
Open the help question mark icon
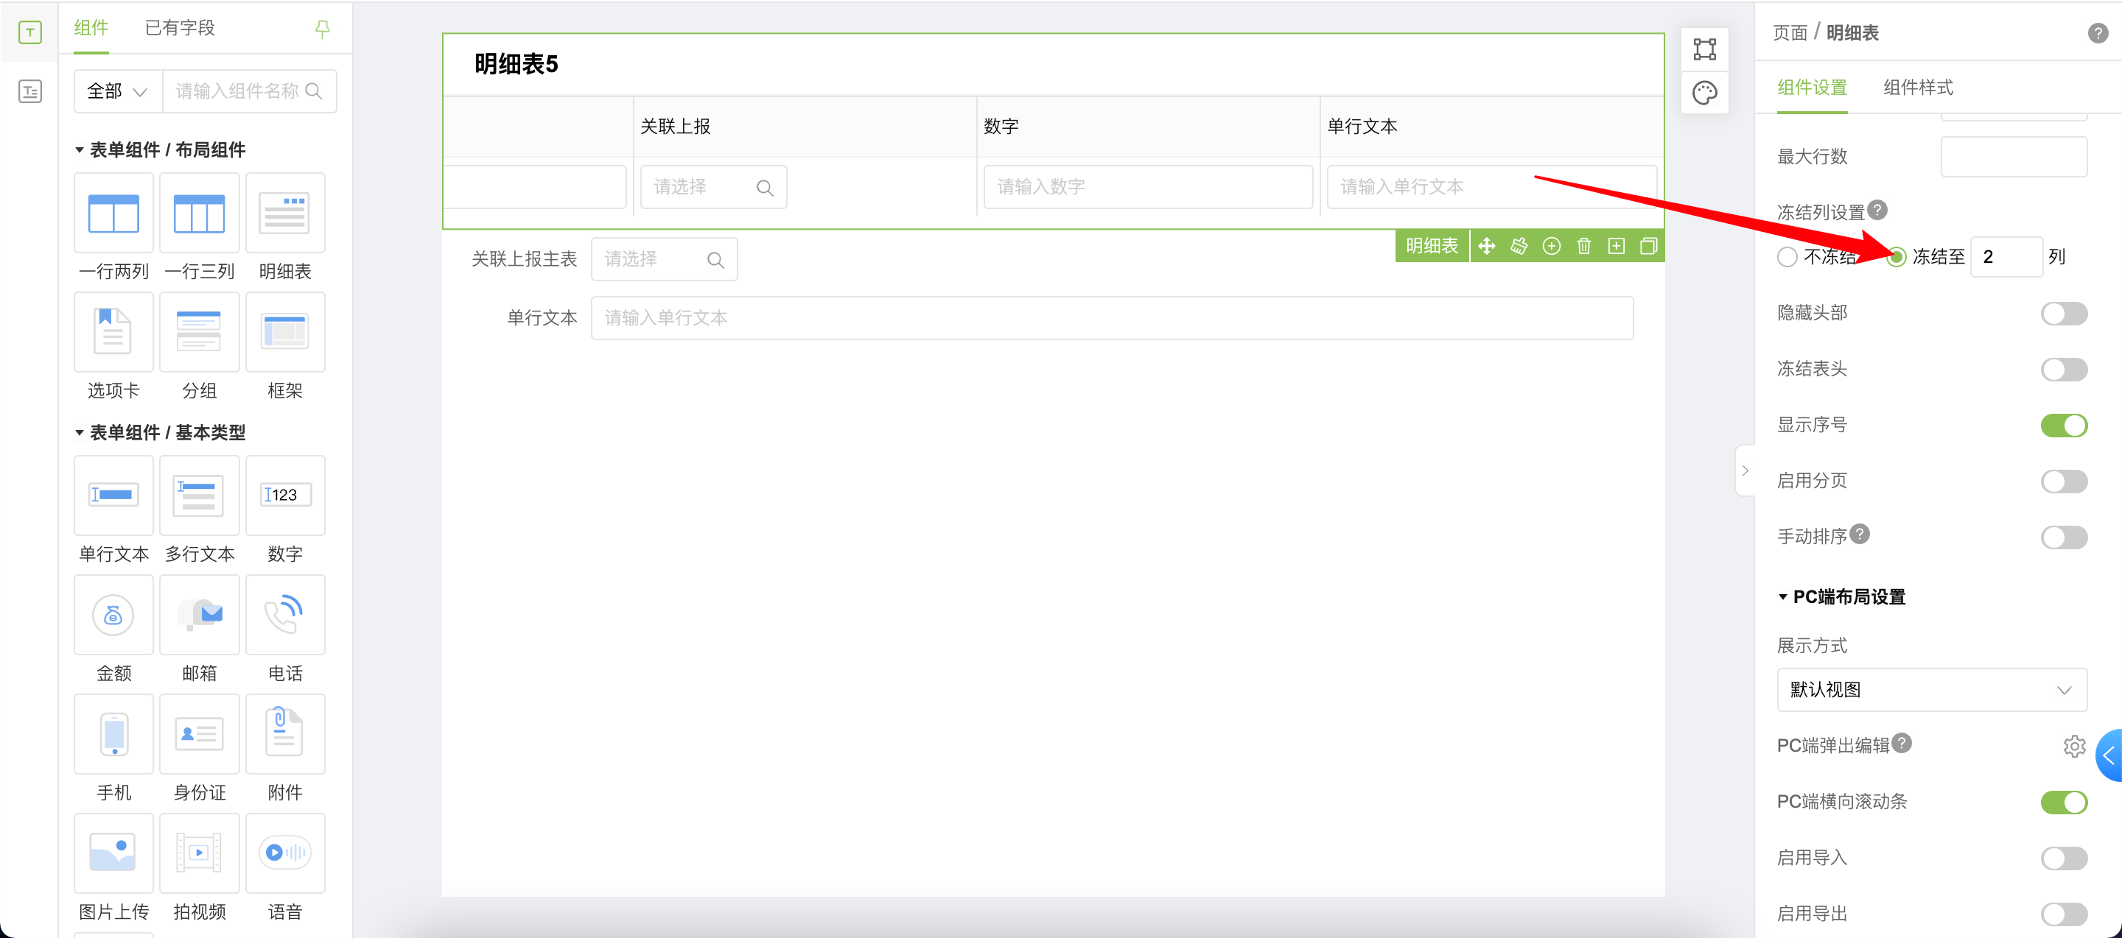click(x=2097, y=33)
